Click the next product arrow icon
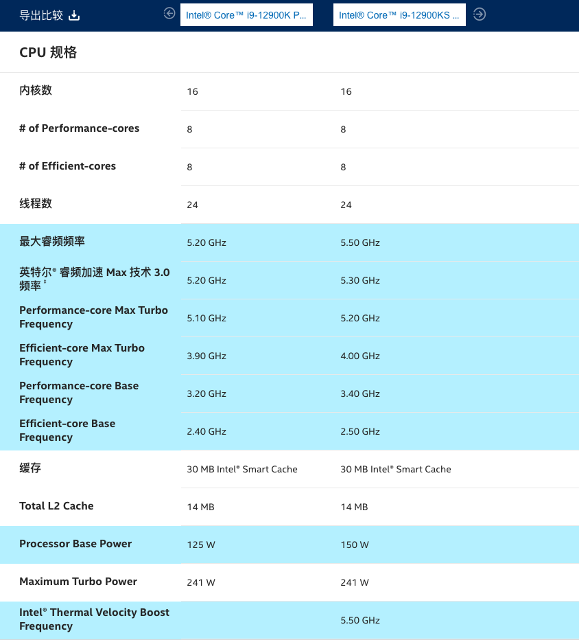This screenshot has width=579, height=640. point(480,14)
